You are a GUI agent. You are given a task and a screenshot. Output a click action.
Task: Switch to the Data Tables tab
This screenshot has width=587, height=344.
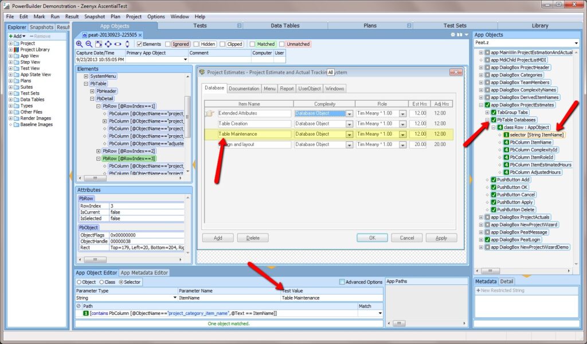pyautogui.click(x=284, y=26)
